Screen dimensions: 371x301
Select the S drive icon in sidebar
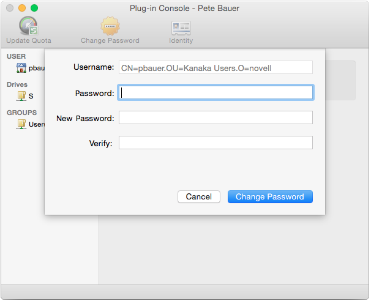21,96
